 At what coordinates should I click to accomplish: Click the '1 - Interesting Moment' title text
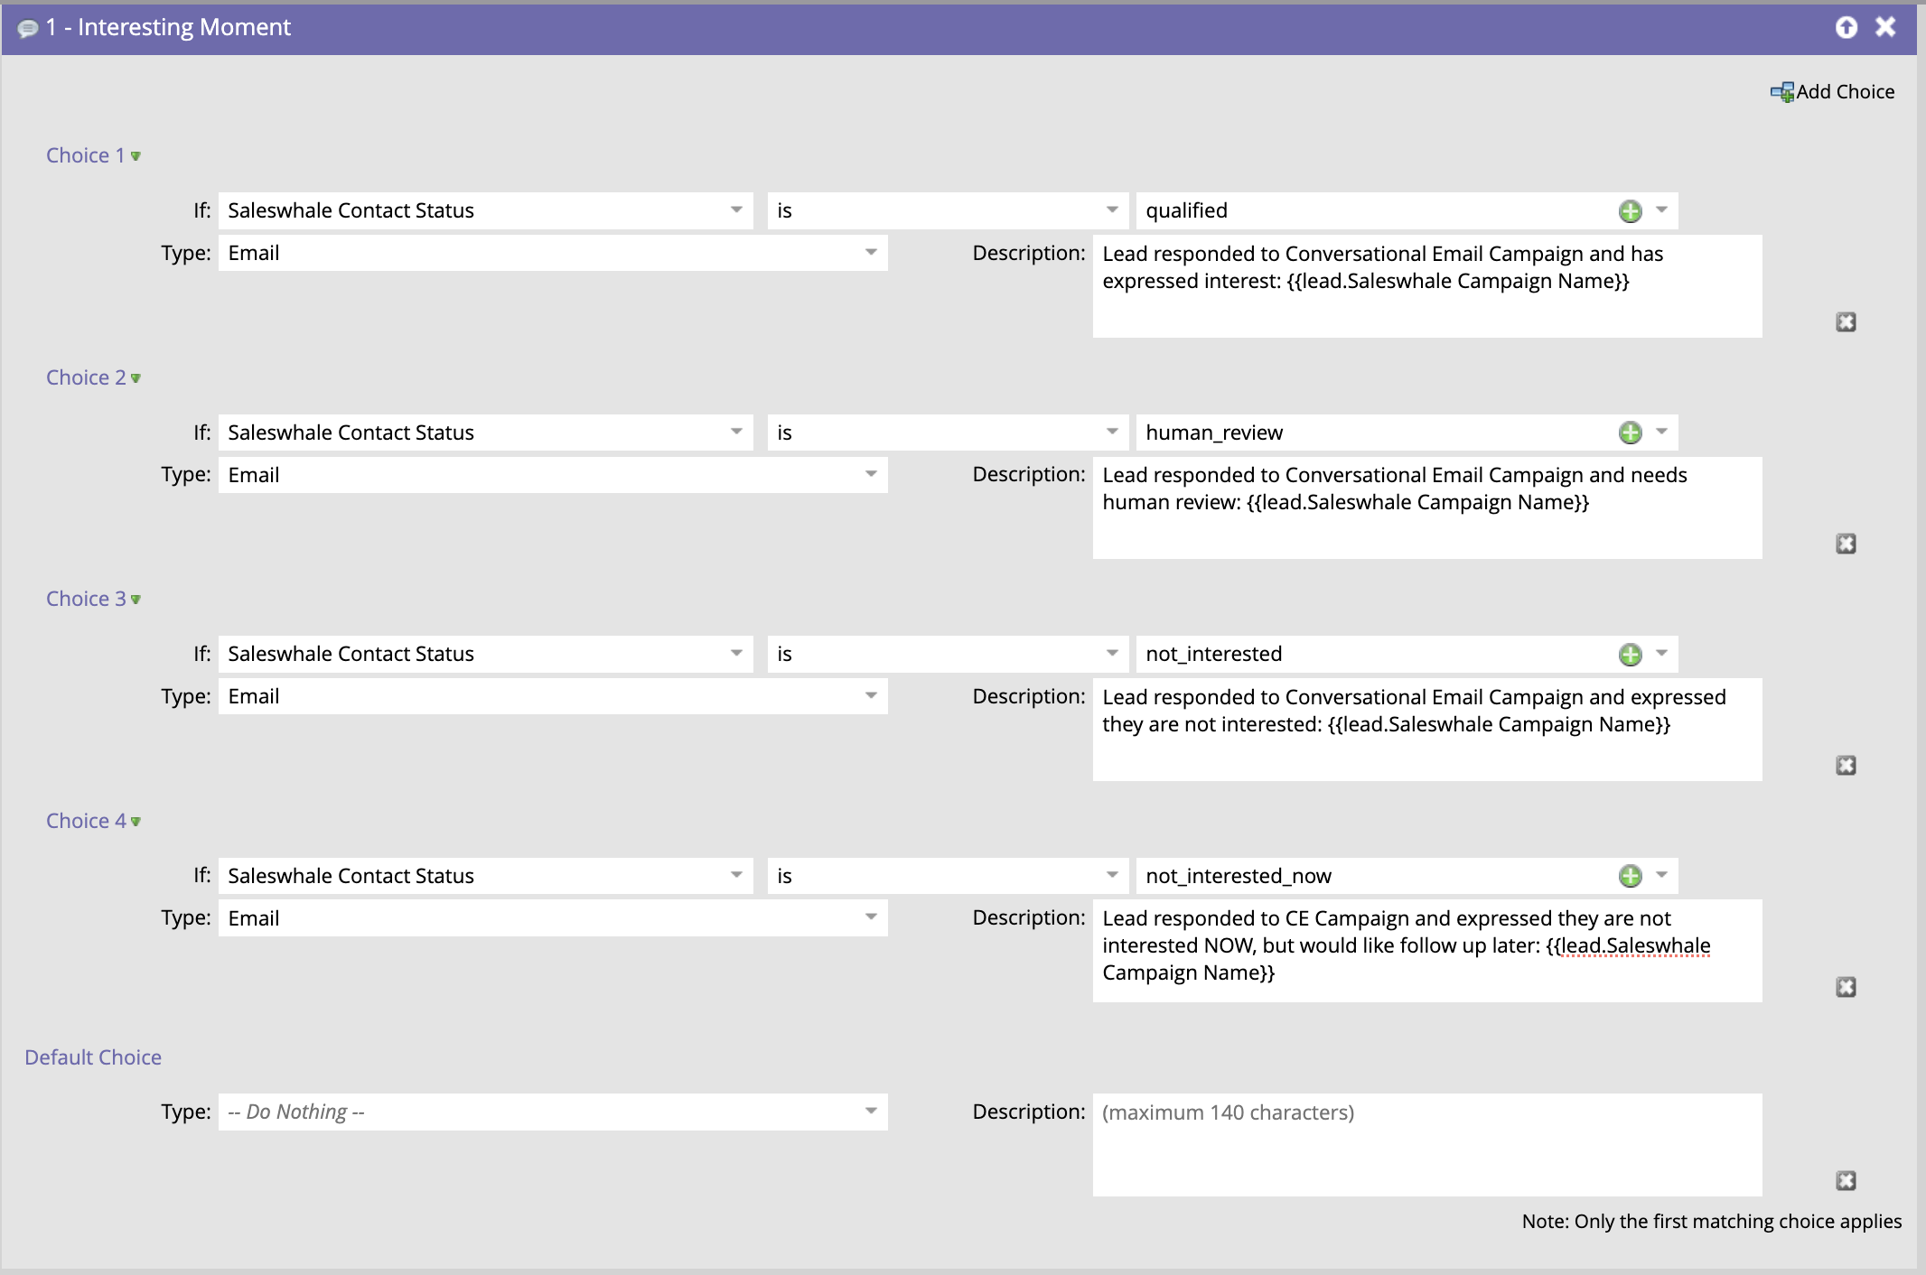(x=168, y=27)
